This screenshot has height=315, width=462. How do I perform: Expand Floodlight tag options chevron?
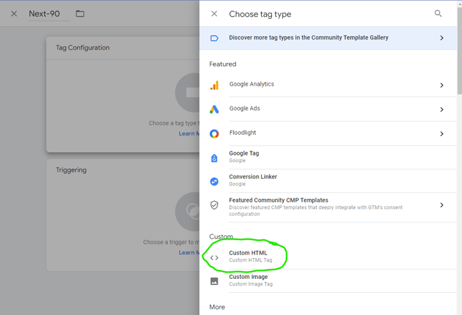[x=441, y=133]
